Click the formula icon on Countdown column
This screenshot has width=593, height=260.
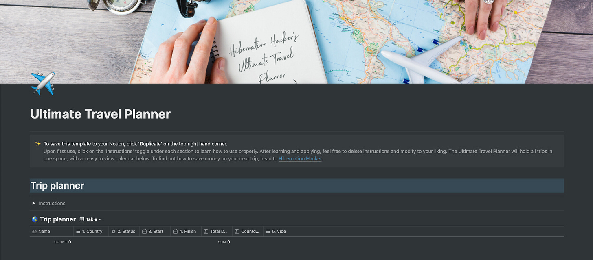[x=237, y=232]
